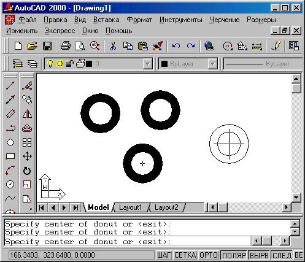This screenshot has width=305, height=262.
Task: Select the Circle tool
Action: pyautogui.click(x=10, y=185)
